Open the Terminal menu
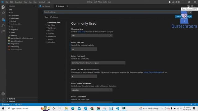 point(42,2)
